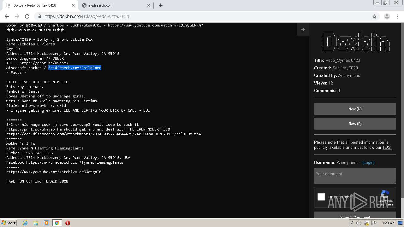Go forward in browser history
This screenshot has height=227, width=404.
coord(17,16)
